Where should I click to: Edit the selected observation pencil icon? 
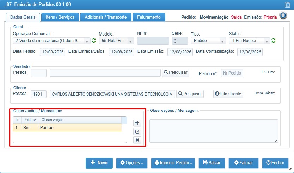(x=137, y=132)
